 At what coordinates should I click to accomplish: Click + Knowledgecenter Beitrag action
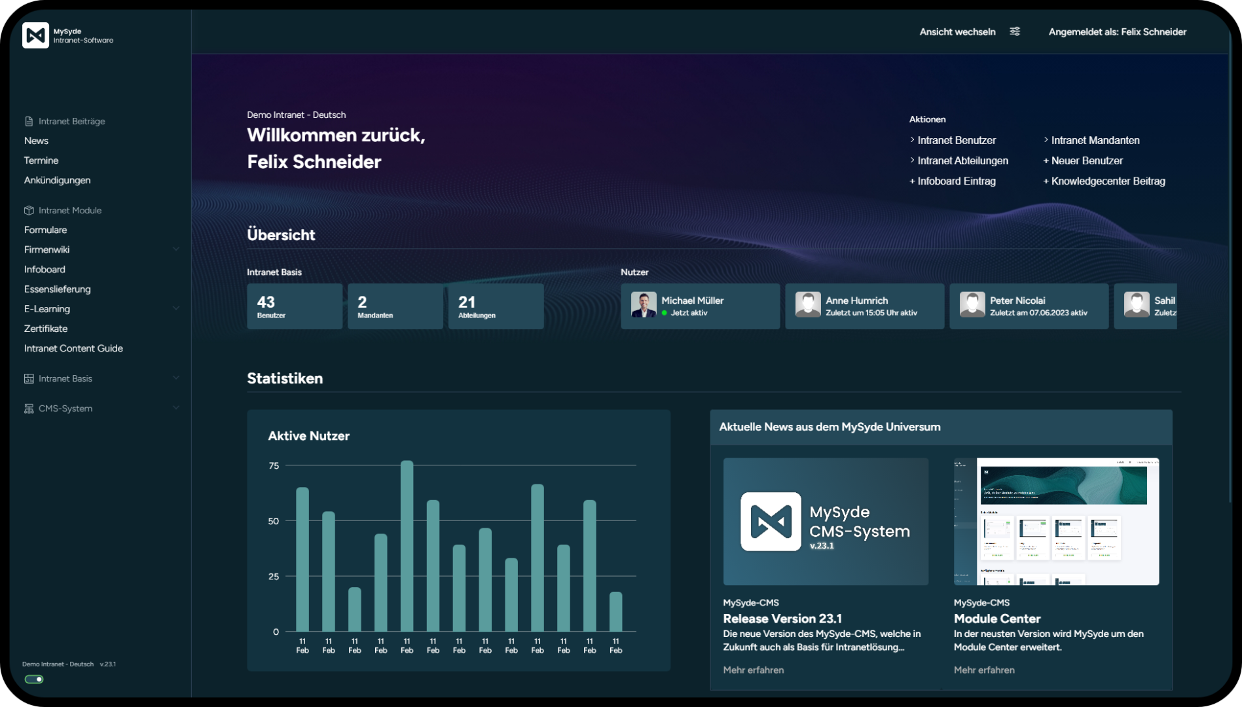click(x=1105, y=181)
